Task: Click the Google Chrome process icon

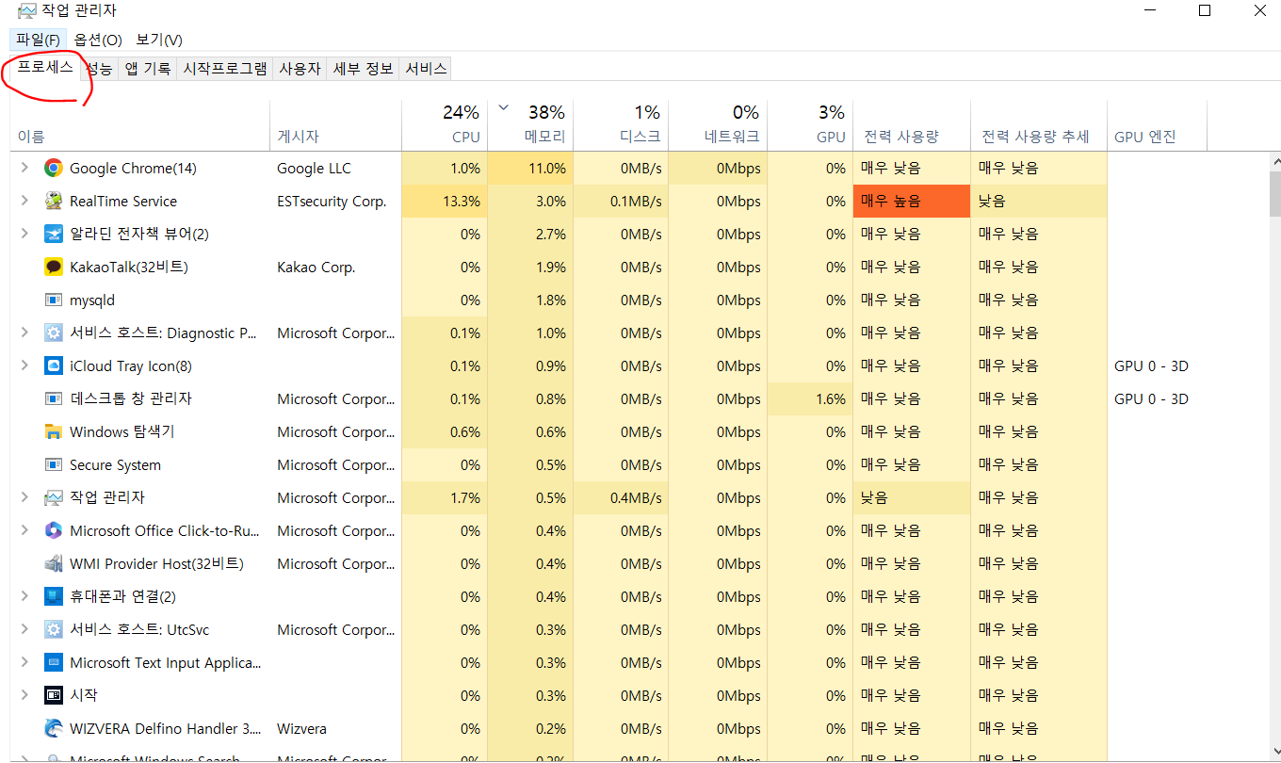Action: pos(54,169)
